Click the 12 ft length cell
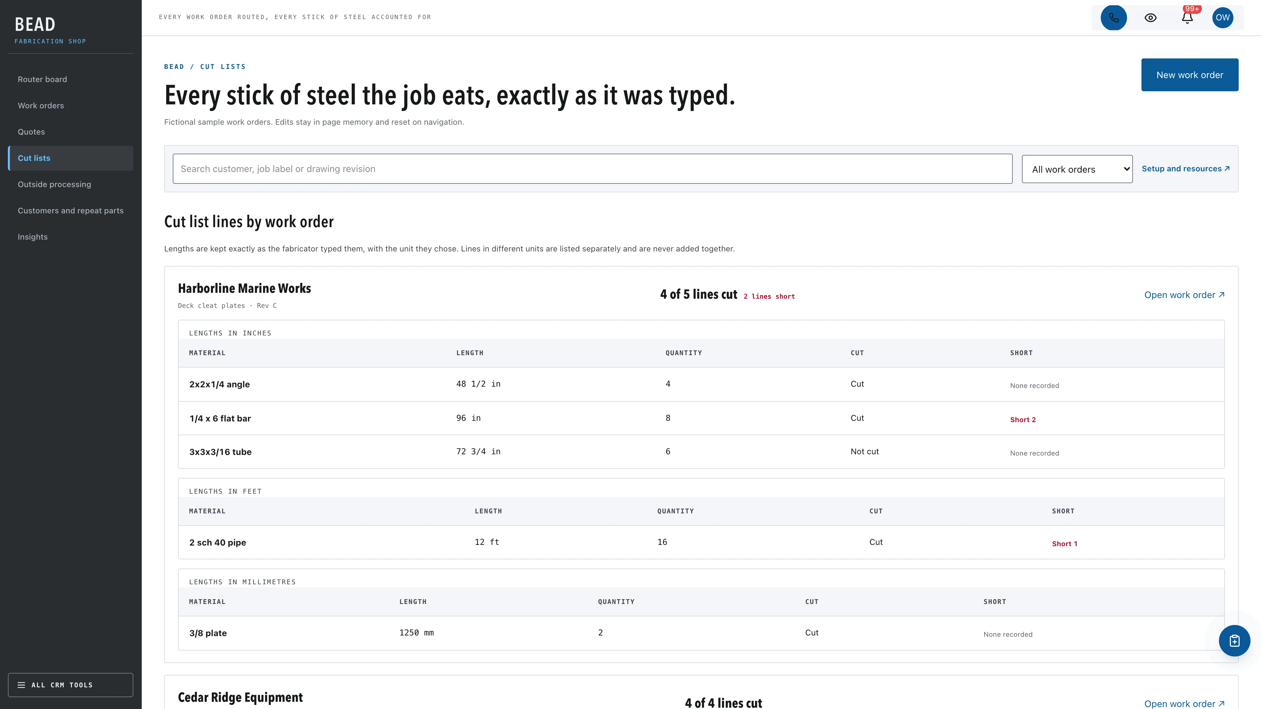This screenshot has width=1261, height=709. pyautogui.click(x=487, y=542)
